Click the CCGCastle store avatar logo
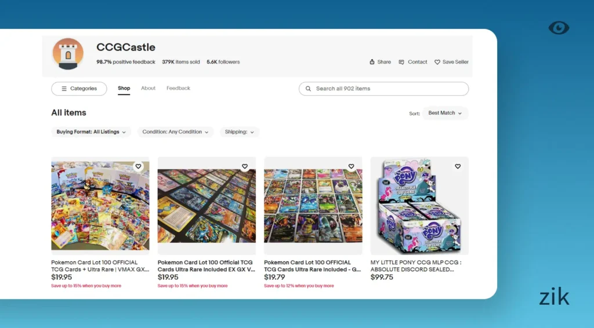This screenshot has height=328, width=594. tap(68, 54)
